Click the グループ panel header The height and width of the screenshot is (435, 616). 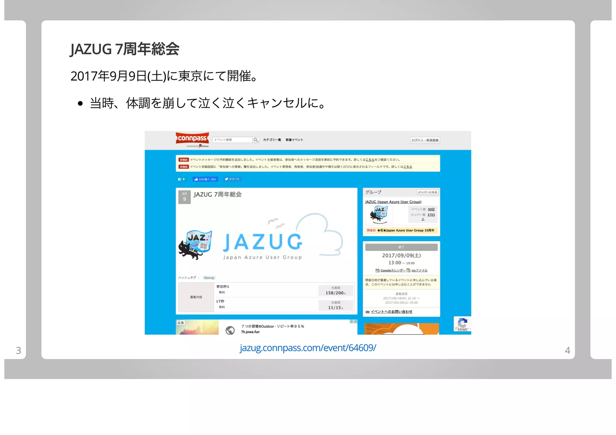(x=373, y=192)
